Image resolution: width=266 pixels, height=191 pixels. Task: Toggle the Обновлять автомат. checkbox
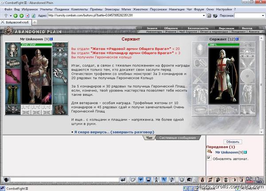209,158
